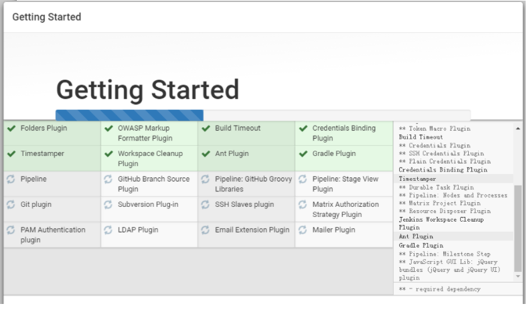Click the checkmark next to Timestamper
The width and height of the screenshot is (527, 310).
point(11,154)
